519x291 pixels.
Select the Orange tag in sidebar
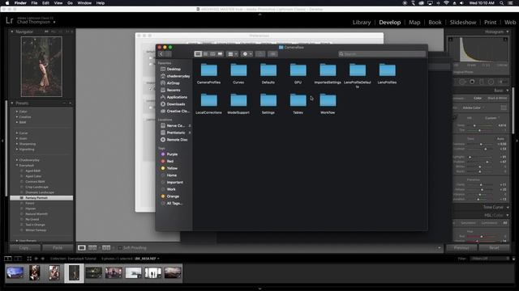point(169,196)
